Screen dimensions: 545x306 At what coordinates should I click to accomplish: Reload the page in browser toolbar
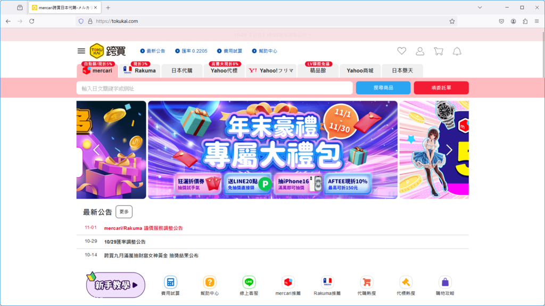31,21
